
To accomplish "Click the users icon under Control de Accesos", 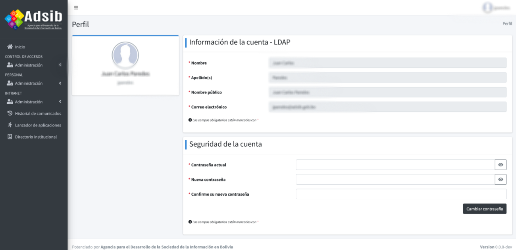I will (10, 65).
